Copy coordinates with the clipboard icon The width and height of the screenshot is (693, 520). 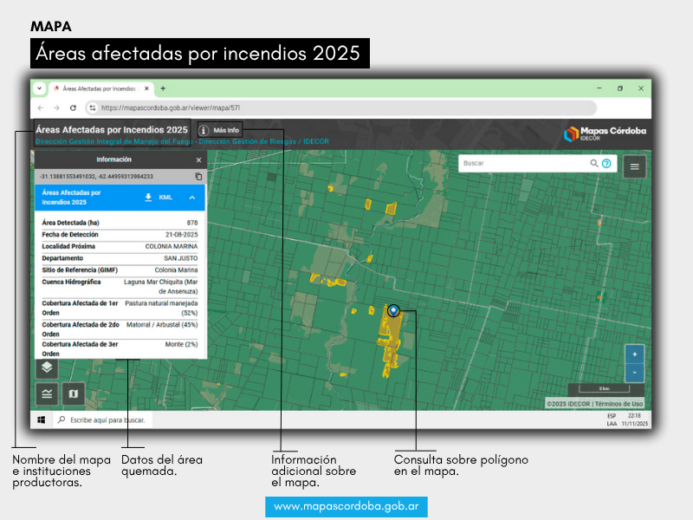(198, 176)
